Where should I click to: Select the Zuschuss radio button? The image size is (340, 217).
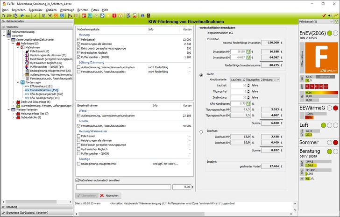click(201, 132)
